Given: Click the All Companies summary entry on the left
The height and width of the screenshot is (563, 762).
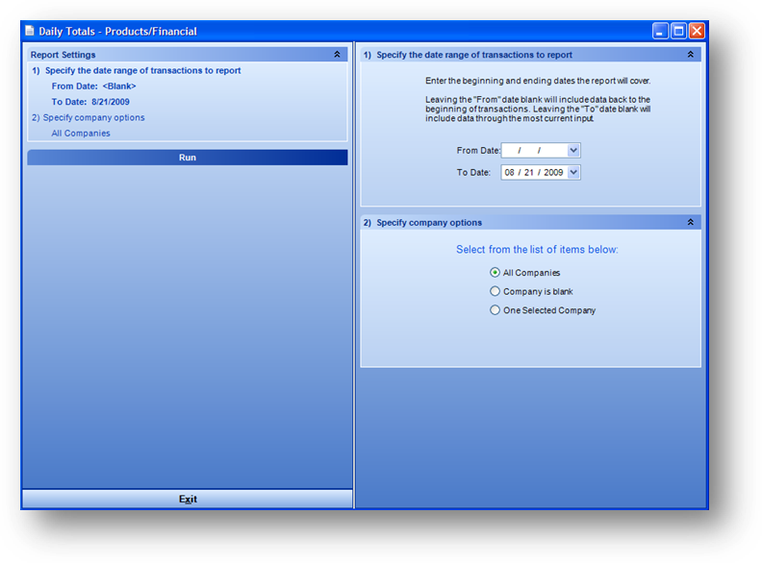Looking at the screenshot, I should point(81,133).
